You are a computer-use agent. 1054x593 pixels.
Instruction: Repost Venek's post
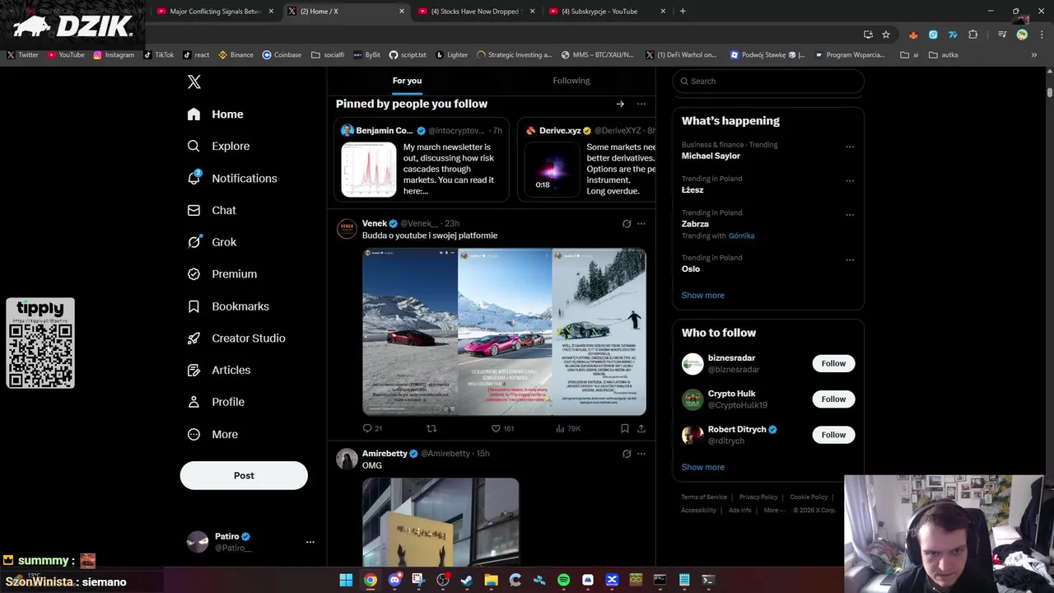click(x=431, y=428)
